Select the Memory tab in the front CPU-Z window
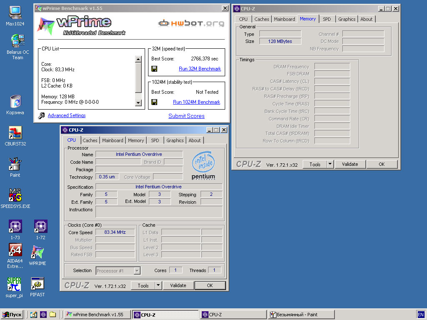 136,140
